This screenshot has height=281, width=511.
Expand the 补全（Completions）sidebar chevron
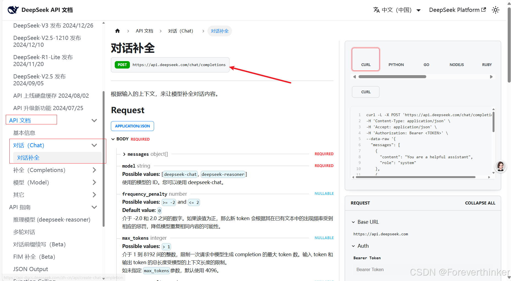(x=94, y=170)
